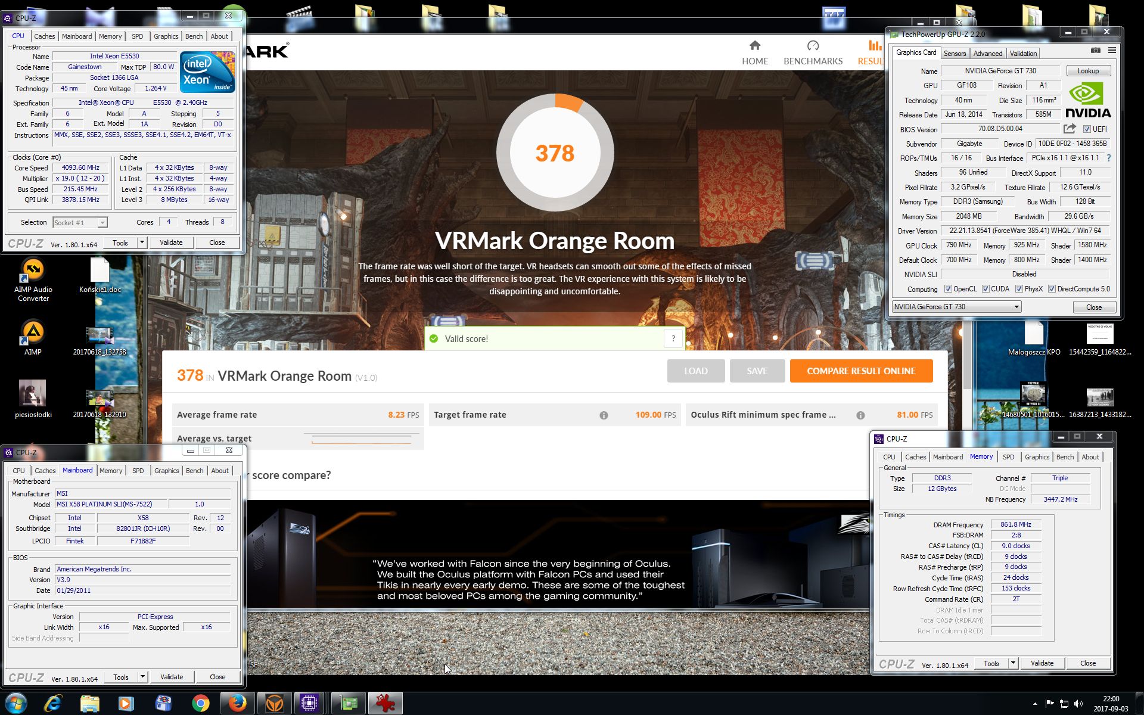Open the Action Center flag tray icon
The width and height of the screenshot is (1144, 715).
pyautogui.click(x=1049, y=704)
